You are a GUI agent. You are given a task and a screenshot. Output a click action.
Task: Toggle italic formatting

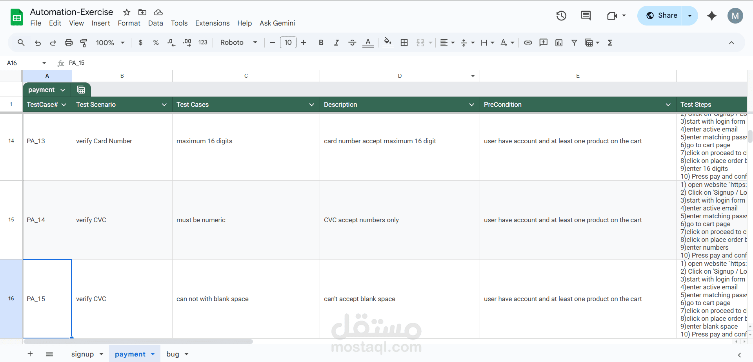point(336,42)
